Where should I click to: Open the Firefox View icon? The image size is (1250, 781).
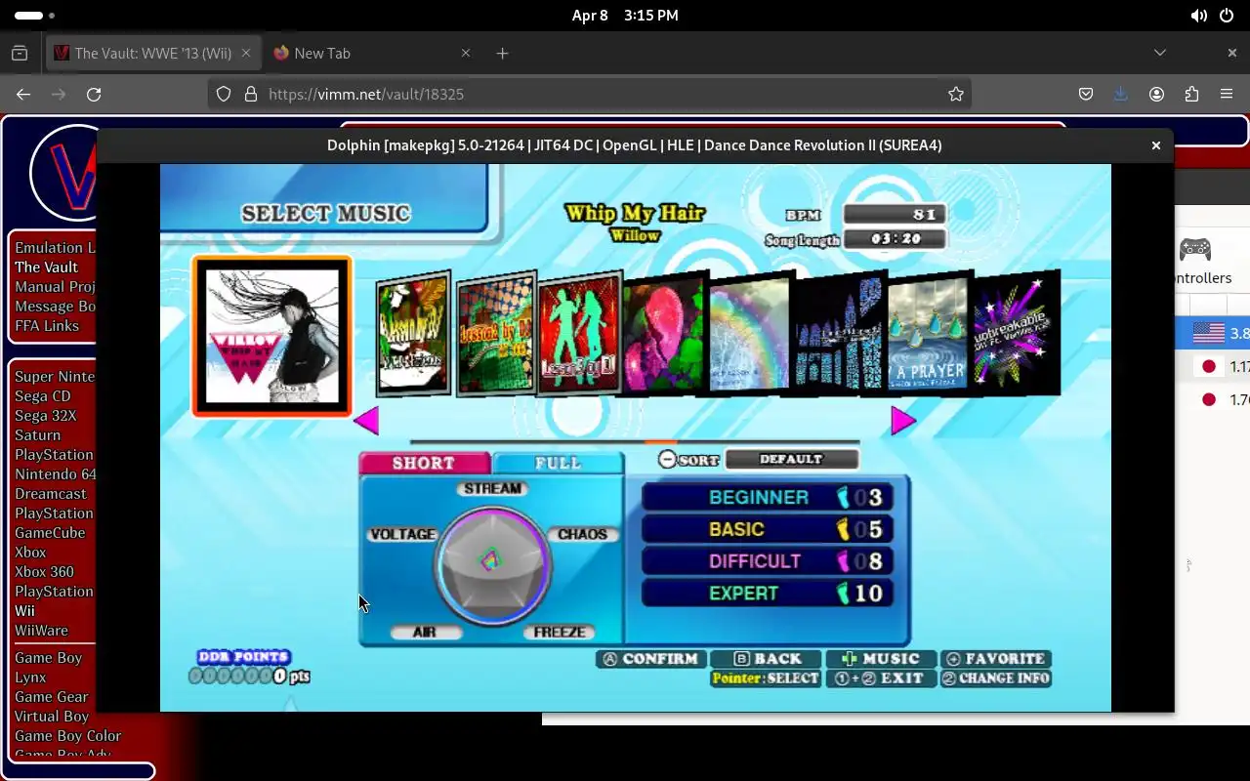click(20, 53)
